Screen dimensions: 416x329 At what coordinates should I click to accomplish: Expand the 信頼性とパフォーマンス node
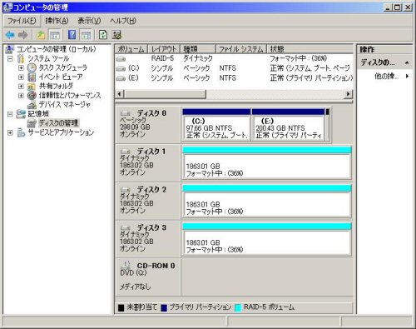tap(21, 95)
